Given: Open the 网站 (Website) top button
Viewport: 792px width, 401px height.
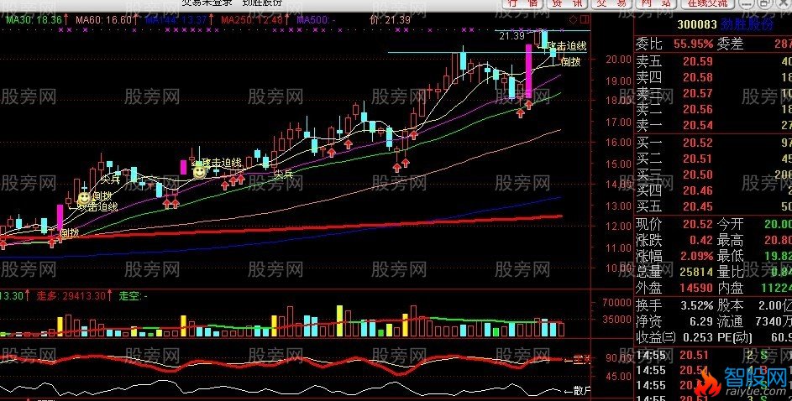Looking at the screenshot, I should (656, 3).
